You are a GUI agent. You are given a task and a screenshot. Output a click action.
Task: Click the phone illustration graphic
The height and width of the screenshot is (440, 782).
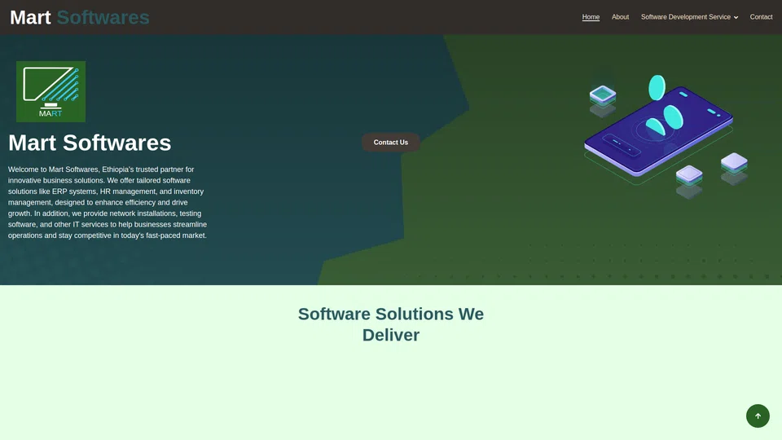click(666, 137)
